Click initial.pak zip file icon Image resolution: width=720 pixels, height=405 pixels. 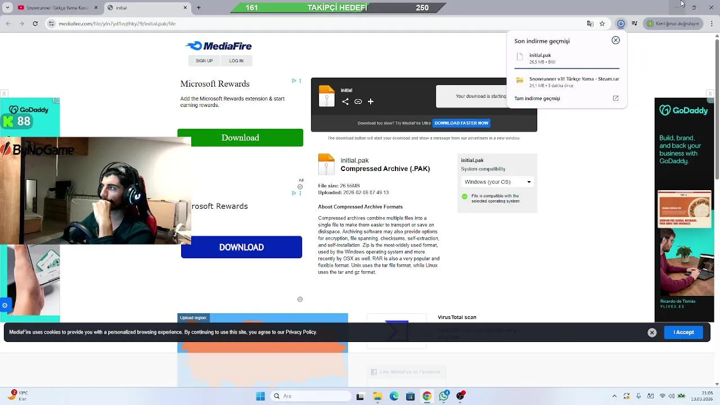tap(326, 164)
